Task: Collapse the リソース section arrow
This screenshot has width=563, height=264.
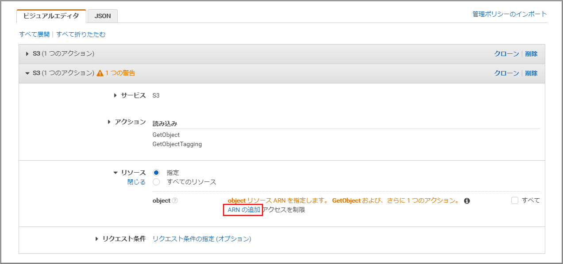Action: [x=116, y=173]
